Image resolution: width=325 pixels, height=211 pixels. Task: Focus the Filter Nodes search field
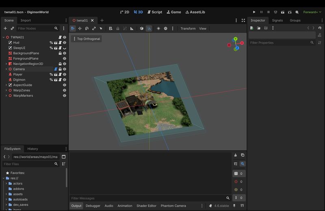point(38,28)
